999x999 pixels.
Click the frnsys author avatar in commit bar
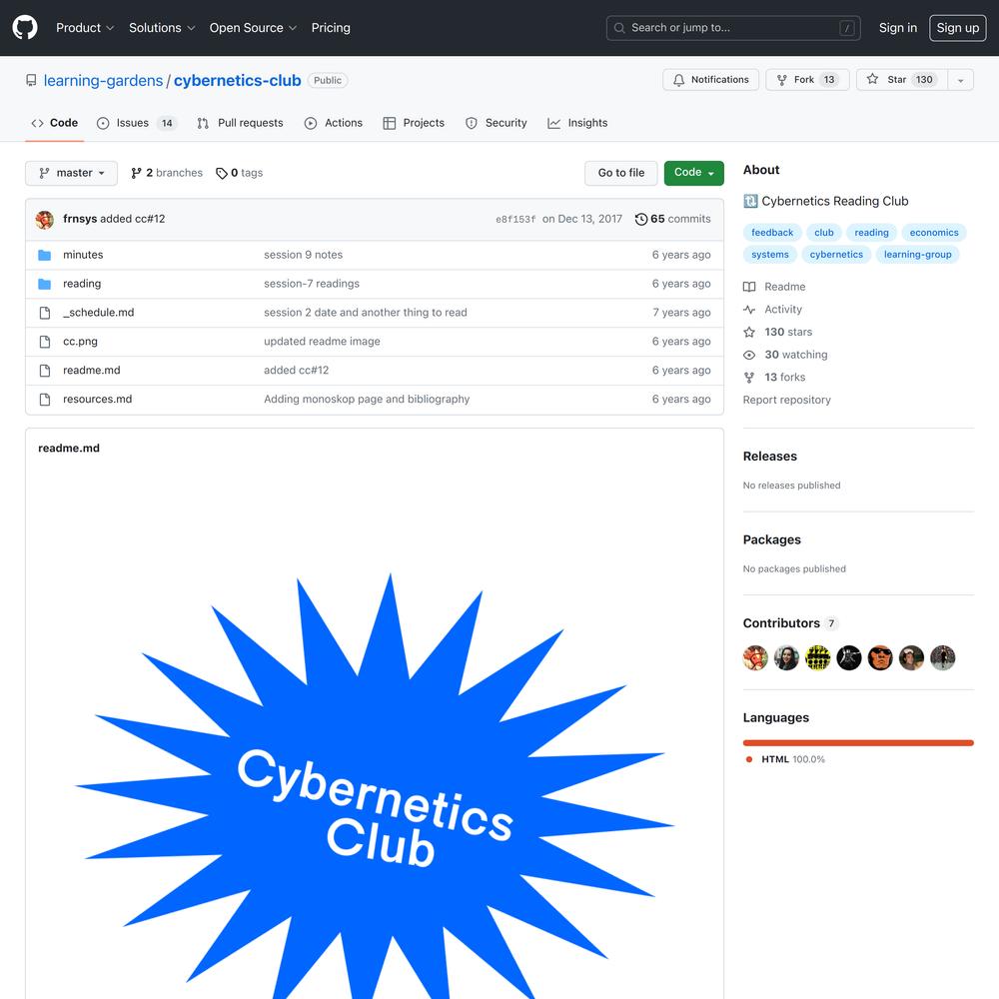click(45, 219)
